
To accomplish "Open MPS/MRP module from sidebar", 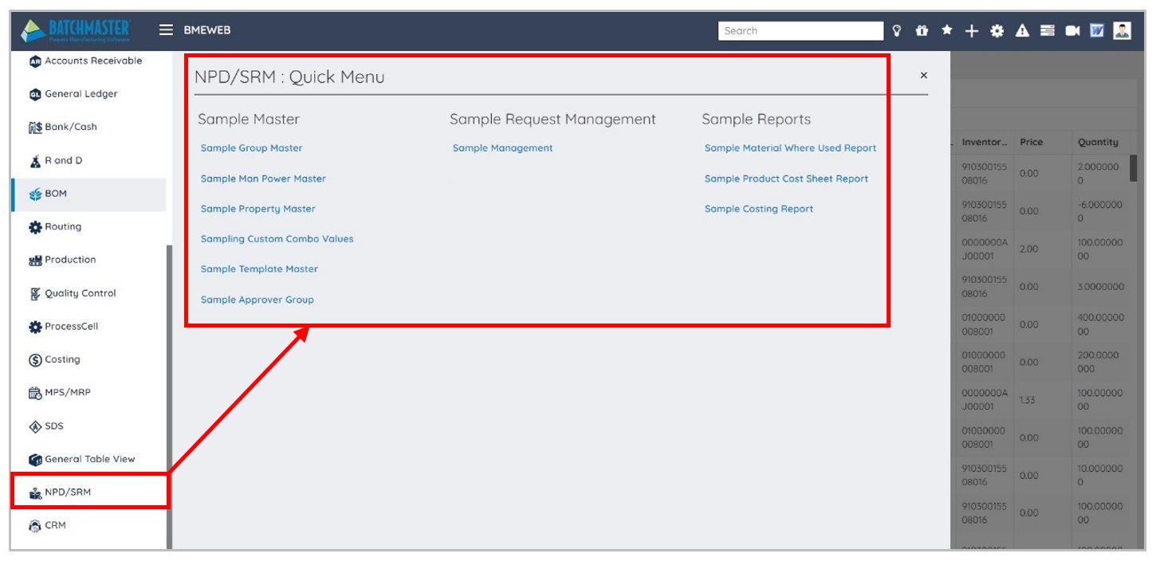I will [67, 393].
